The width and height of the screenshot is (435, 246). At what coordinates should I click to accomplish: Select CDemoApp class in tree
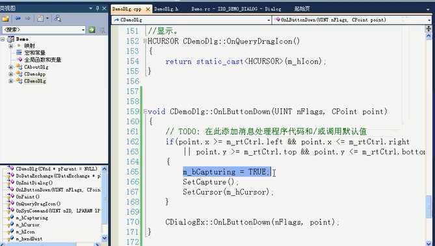[x=34, y=74]
